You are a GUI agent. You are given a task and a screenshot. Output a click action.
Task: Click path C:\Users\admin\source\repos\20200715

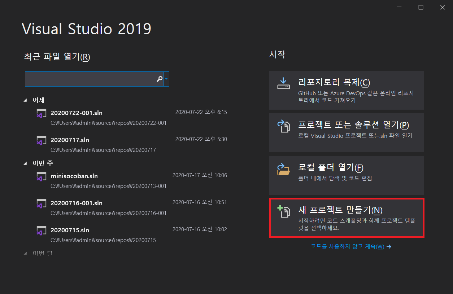(103, 240)
